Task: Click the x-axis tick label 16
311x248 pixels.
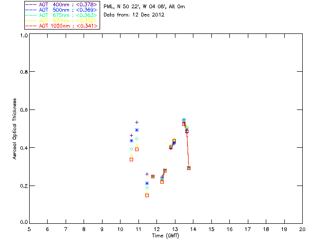Action: pyautogui.click(x=230, y=229)
